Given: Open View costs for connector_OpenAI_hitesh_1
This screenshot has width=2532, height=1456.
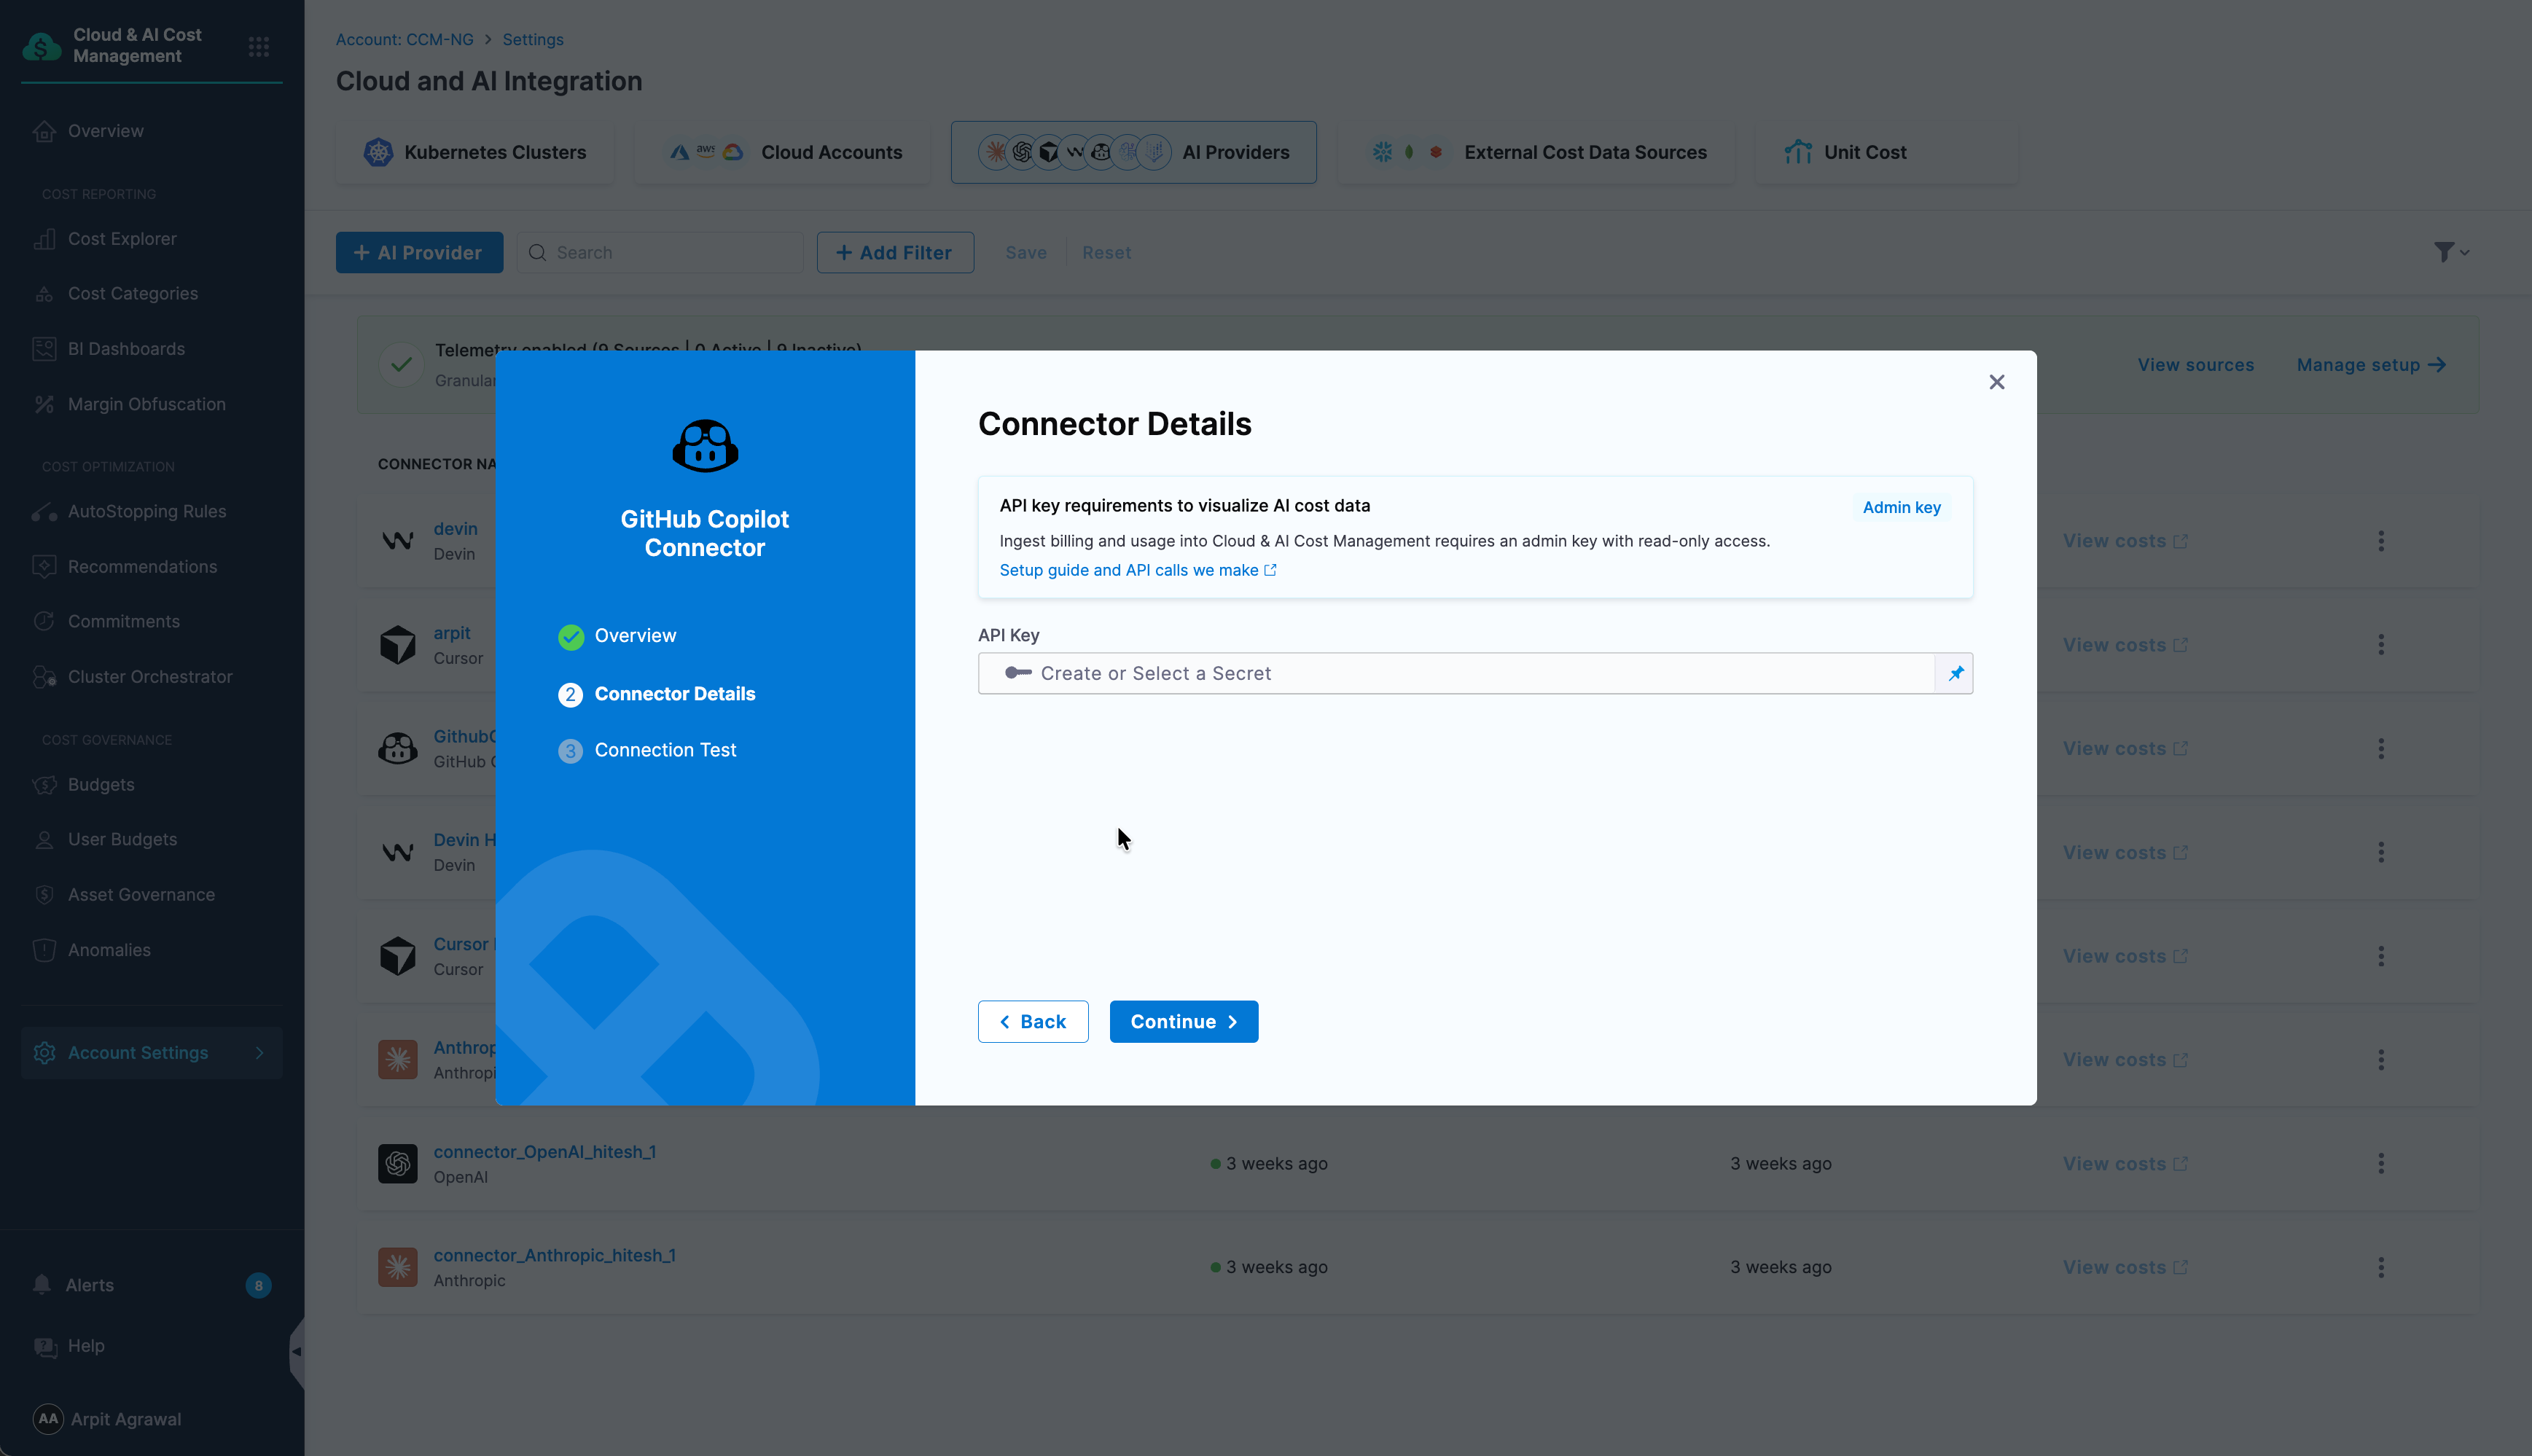Looking at the screenshot, I should pyautogui.click(x=2124, y=1164).
